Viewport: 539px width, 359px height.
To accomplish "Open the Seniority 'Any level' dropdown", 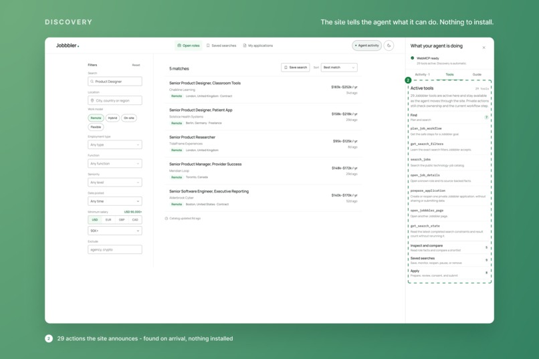I will (x=115, y=183).
